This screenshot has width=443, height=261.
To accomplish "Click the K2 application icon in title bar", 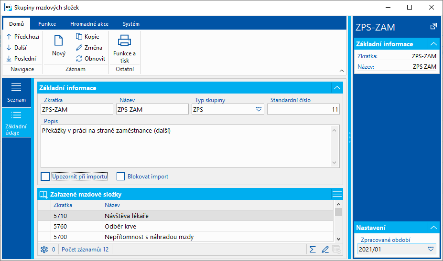I will tap(8, 7).
